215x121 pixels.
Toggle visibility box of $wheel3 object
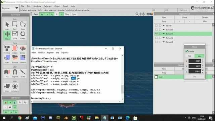coord(156,42)
